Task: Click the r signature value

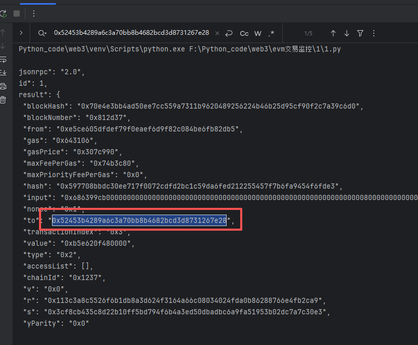Action: click(183, 301)
